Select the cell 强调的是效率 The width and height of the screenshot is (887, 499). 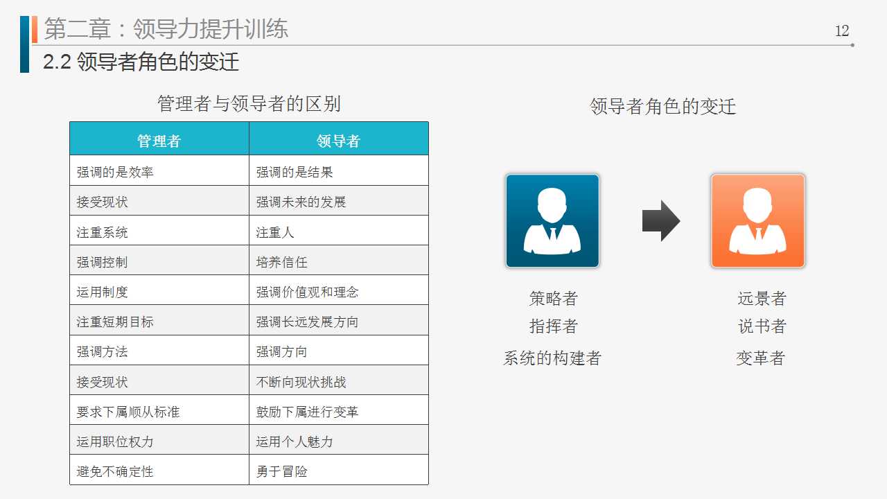click(x=159, y=170)
